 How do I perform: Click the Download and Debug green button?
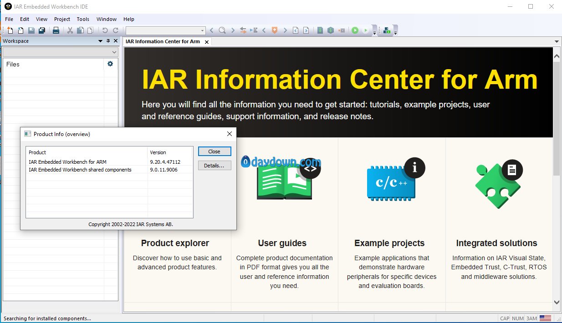click(x=355, y=30)
